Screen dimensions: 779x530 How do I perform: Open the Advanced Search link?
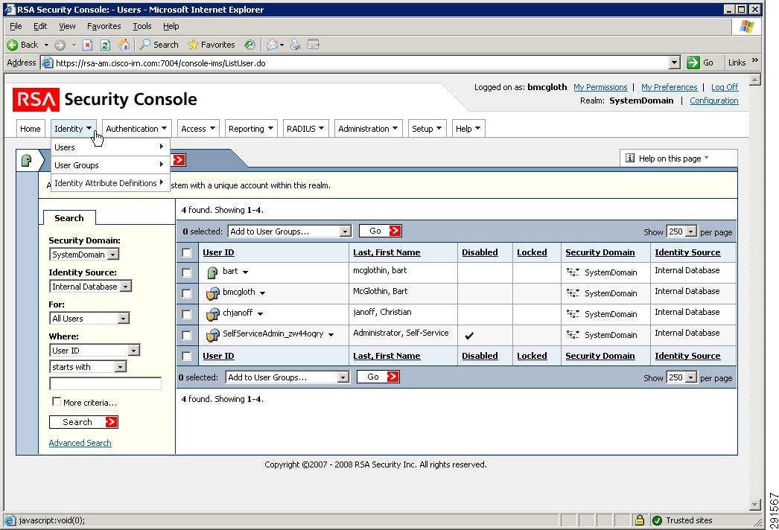80,443
